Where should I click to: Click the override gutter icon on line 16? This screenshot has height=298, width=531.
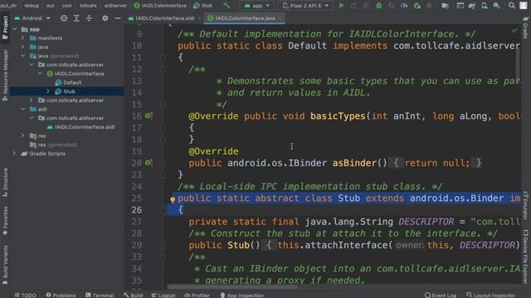149,116
